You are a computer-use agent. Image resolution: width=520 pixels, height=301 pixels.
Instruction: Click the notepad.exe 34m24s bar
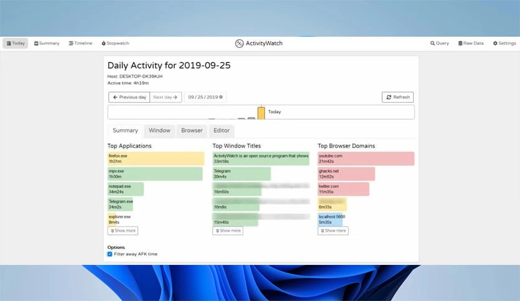pyautogui.click(x=126, y=189)
